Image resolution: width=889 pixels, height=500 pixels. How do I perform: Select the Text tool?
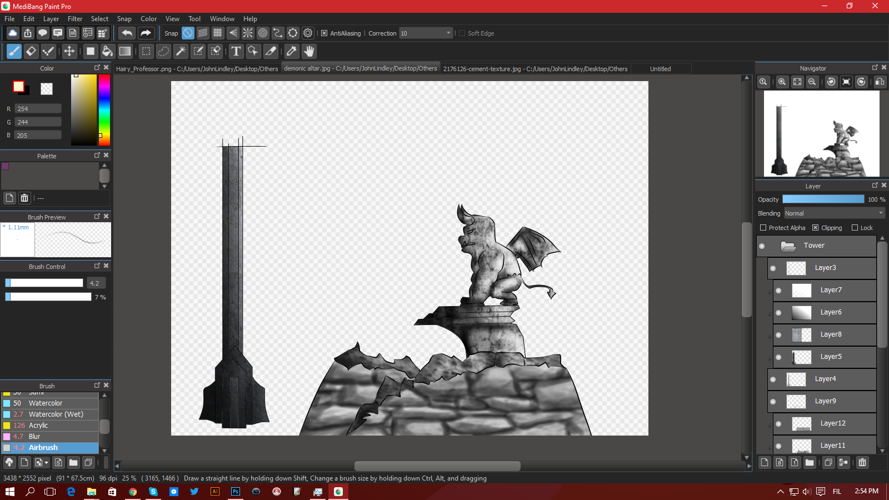click(x=236, y=52)
